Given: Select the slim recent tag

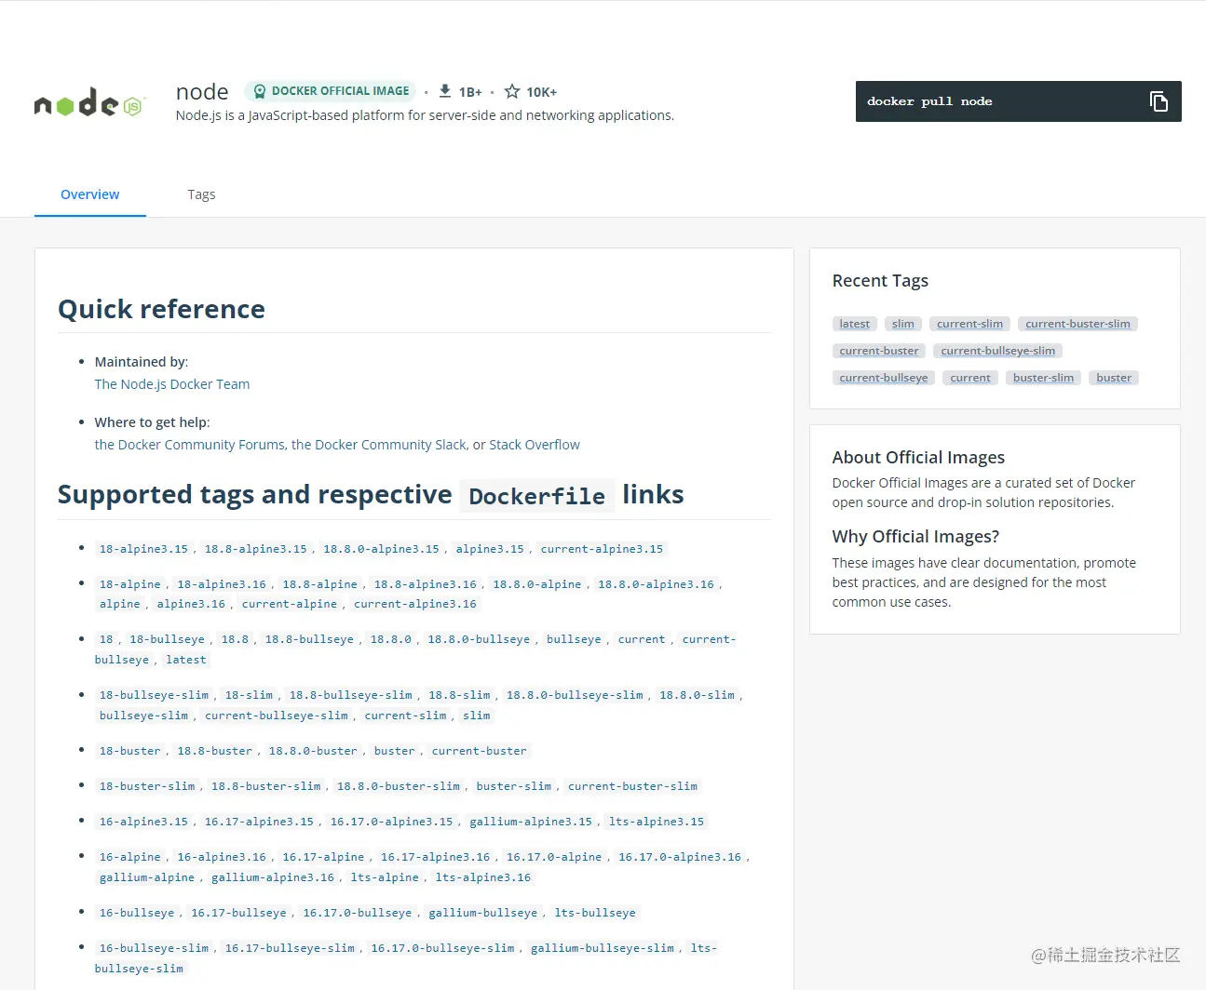Looking at the screenshot, I should (903, 324).
